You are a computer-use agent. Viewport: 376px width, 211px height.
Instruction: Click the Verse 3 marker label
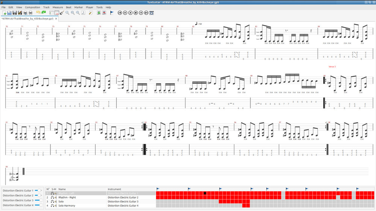click(x=332, y=67)
